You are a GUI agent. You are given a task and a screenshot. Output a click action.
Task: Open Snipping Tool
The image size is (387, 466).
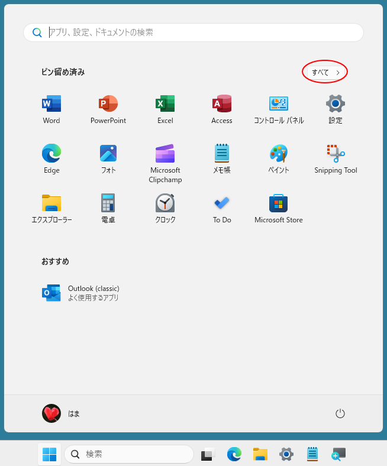coord(336,158)
